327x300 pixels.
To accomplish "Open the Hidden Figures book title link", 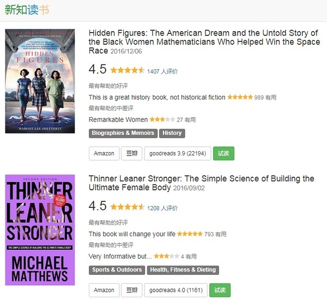I will tap(204, 42).
